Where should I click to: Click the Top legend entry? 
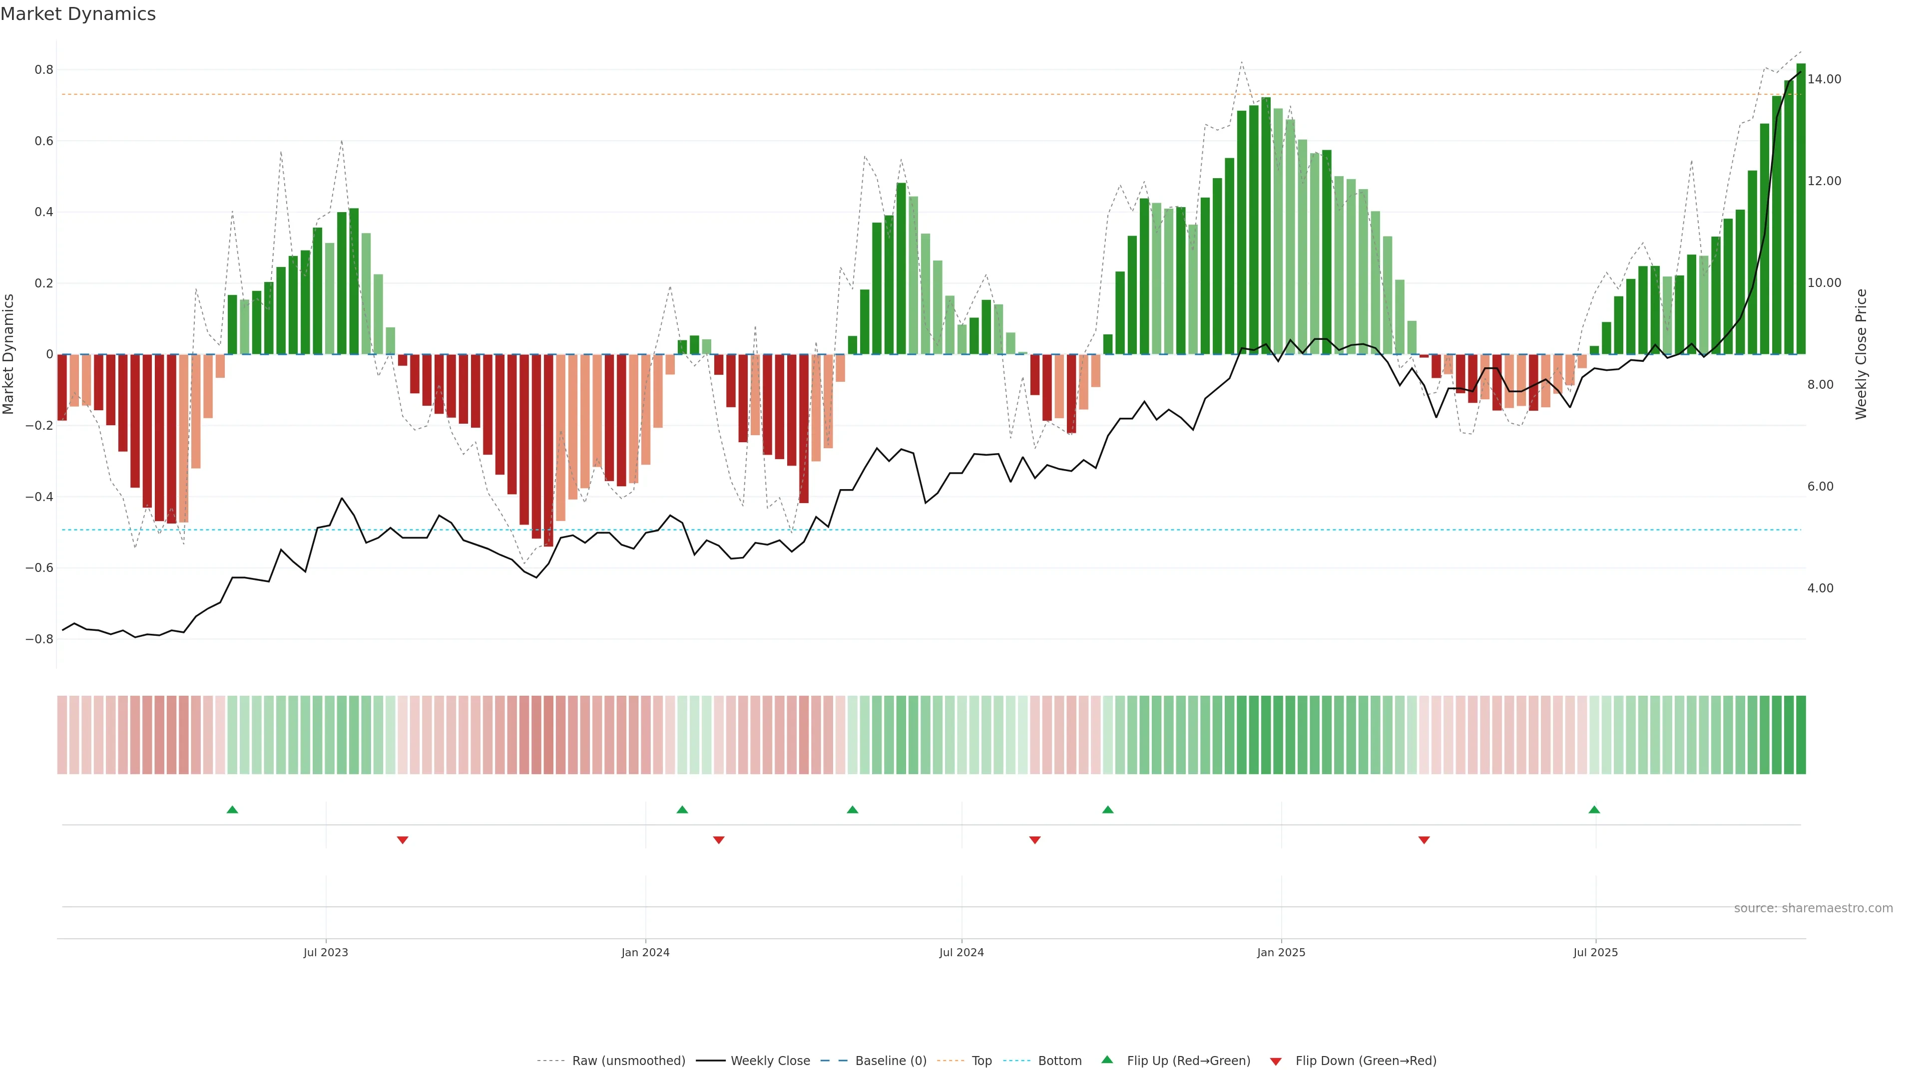point(981,1061)
